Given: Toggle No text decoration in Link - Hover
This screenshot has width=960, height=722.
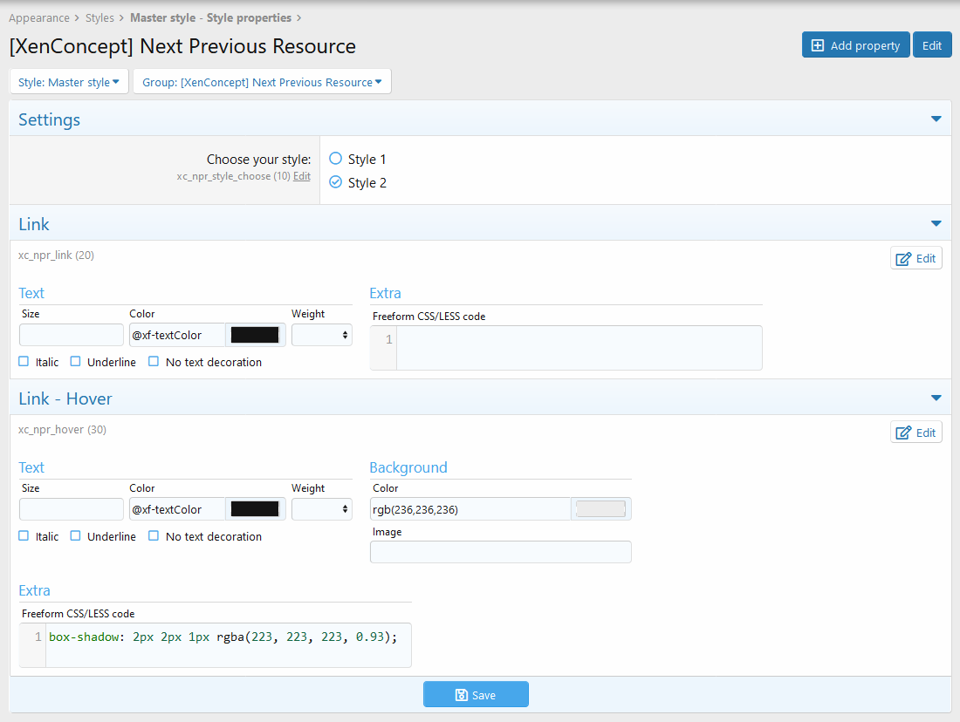Looking at the screenshot, I should 154,536.
